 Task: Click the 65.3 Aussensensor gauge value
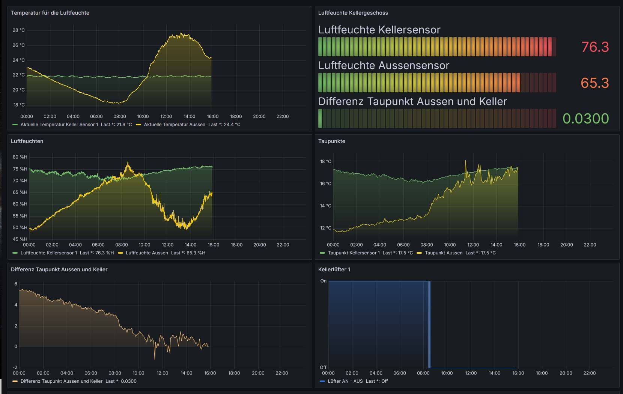594,83
